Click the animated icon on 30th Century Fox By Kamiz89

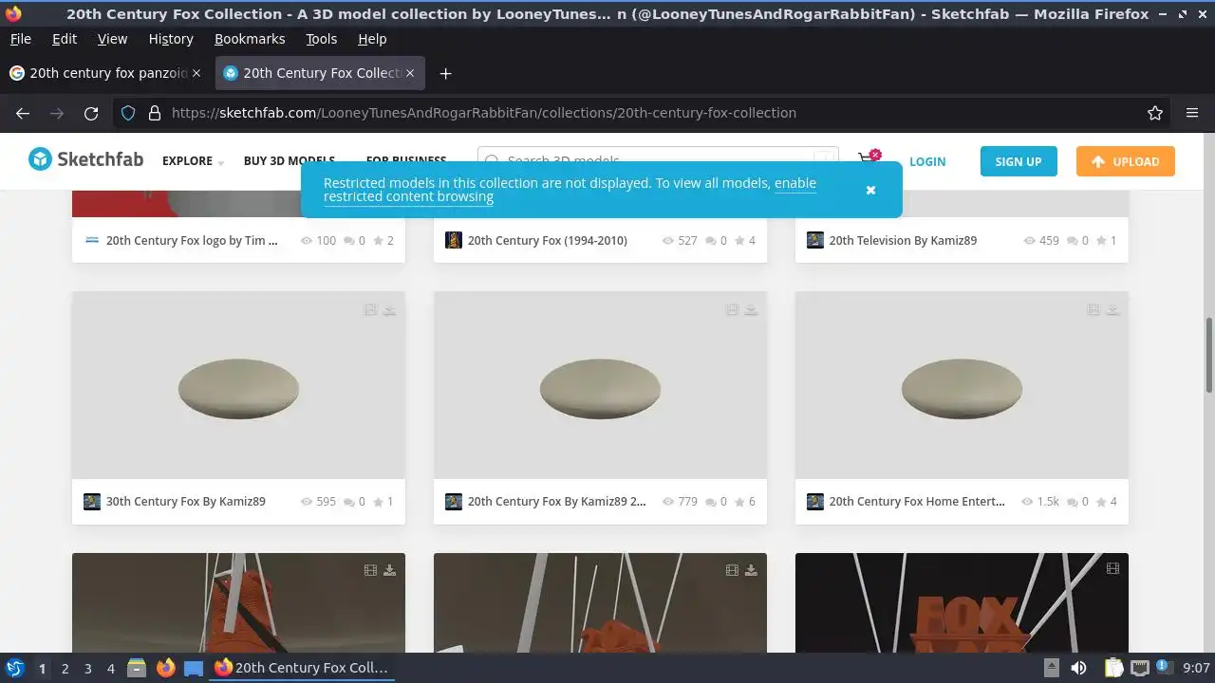click(370, 309)
